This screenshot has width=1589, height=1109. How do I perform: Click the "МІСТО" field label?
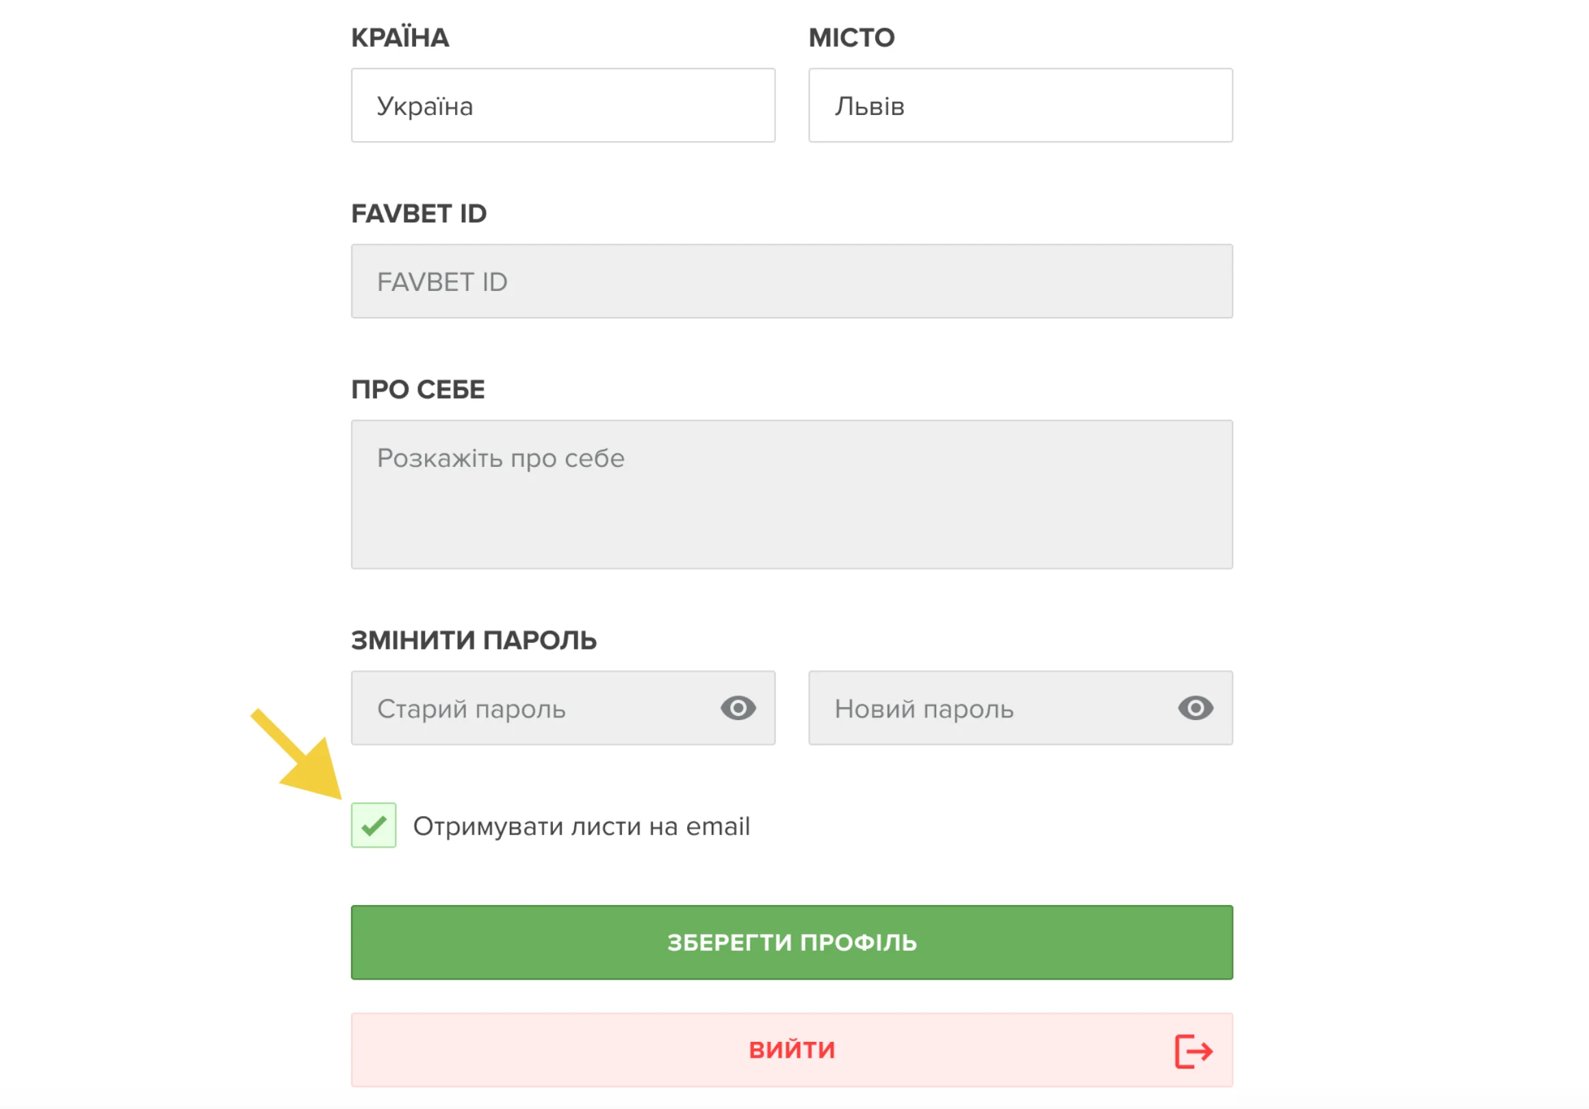click(x=851, y=38)
